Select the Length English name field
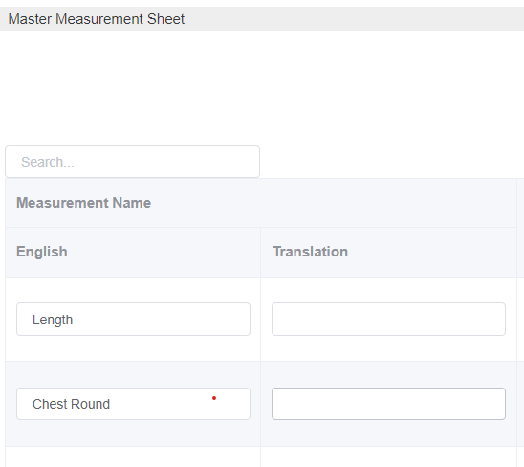The image size is (524, 467). coord(133,319)
